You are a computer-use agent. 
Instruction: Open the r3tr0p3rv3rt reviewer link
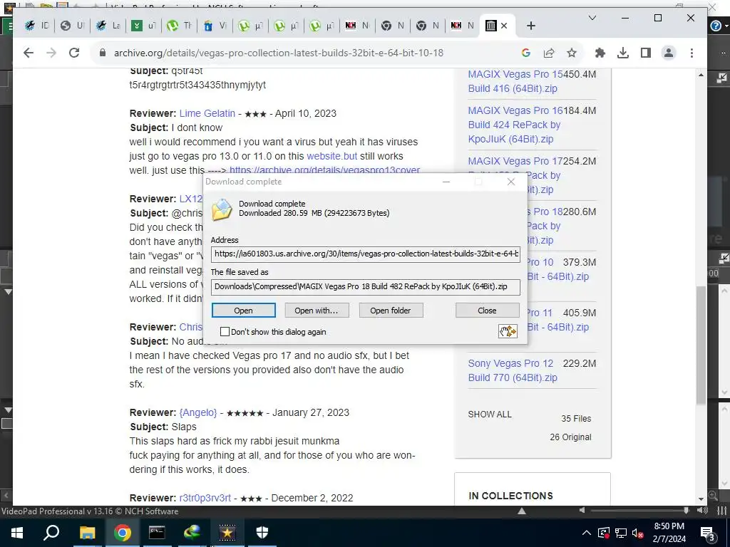click(205, 498)
